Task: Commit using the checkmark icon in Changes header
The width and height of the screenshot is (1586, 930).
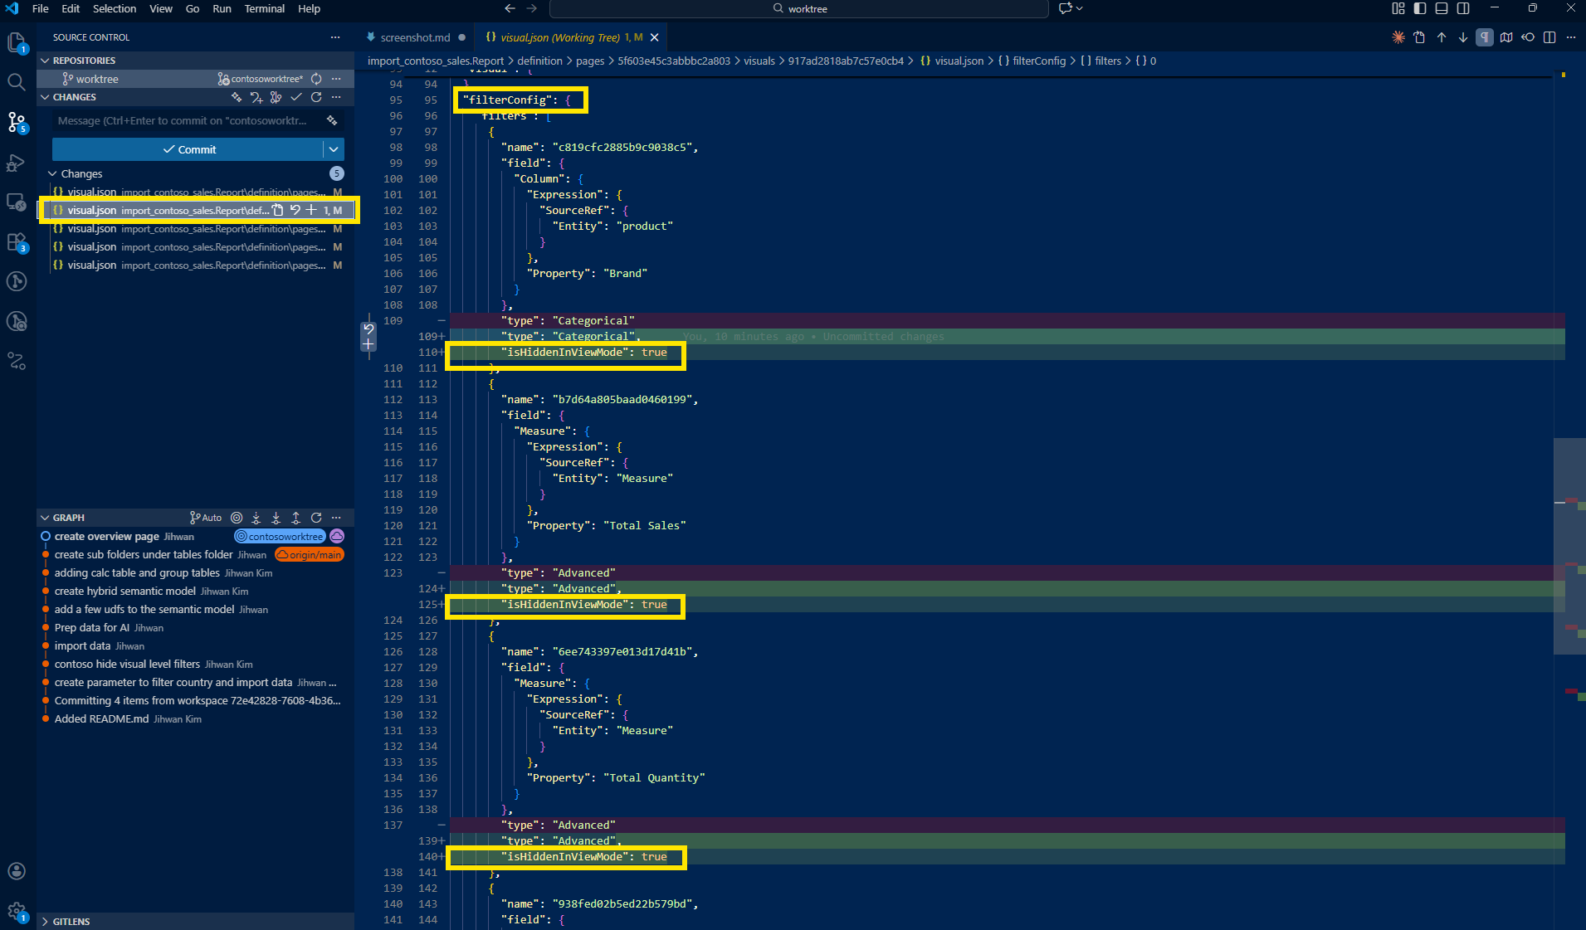Action: (296, 97)
